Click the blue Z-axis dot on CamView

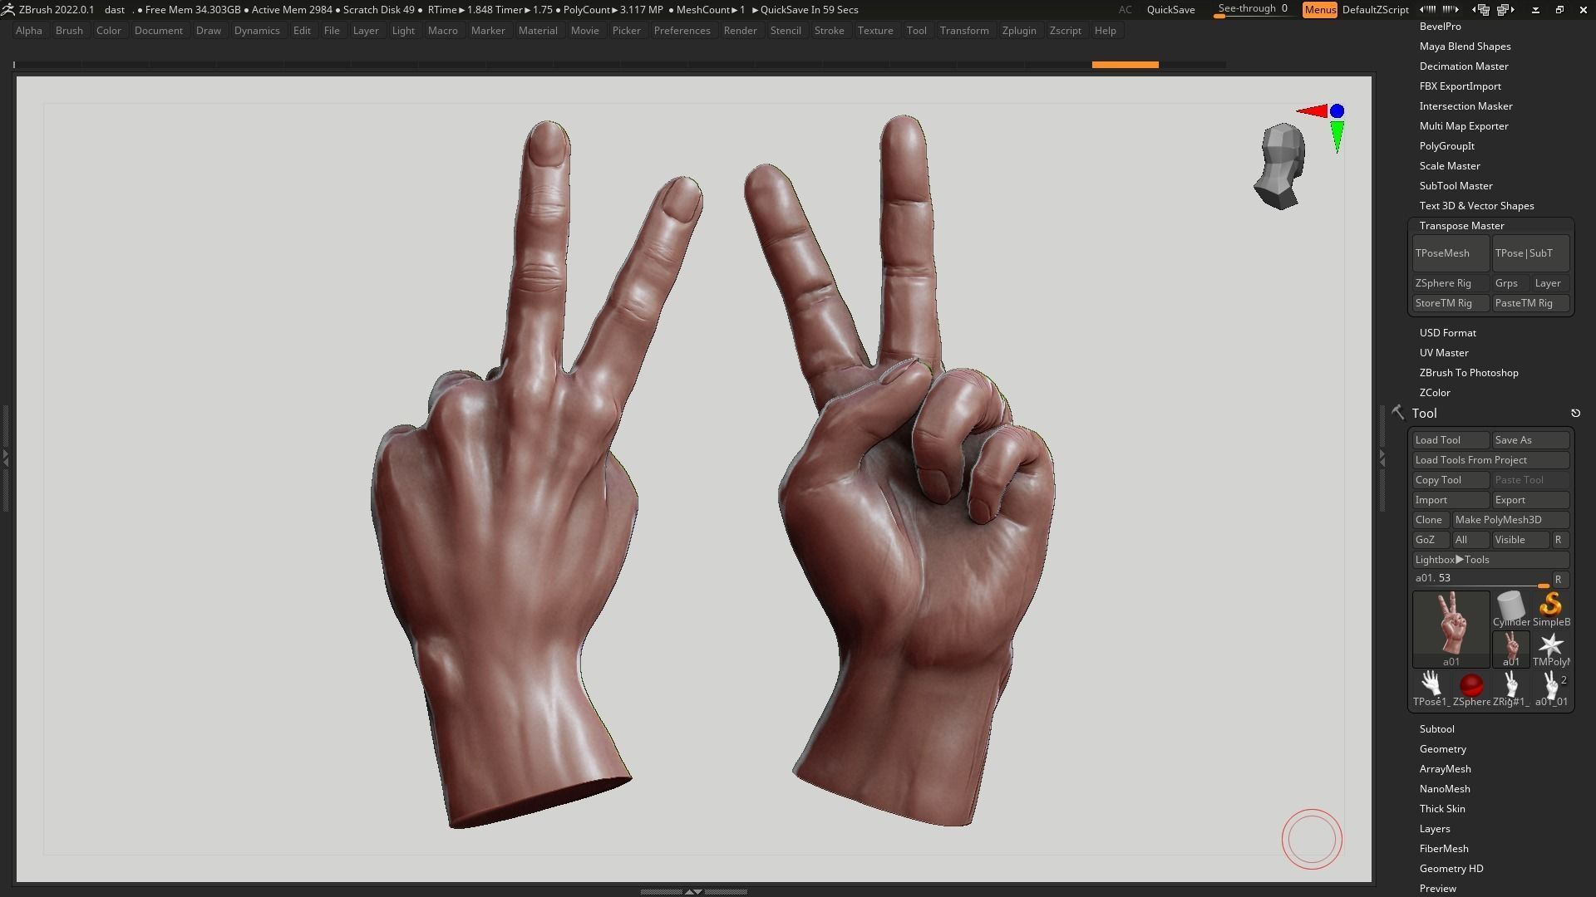pyautogui.click(x=1337, y=110)
